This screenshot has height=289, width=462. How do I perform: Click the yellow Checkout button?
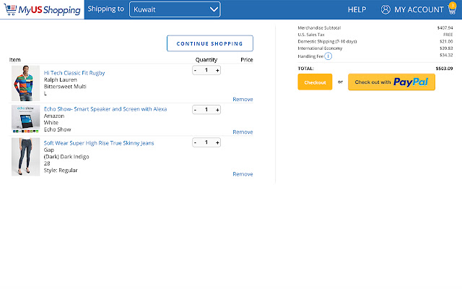point(315,82)
